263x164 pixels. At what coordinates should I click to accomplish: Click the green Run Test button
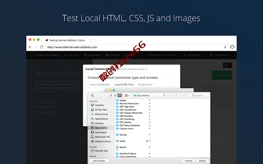222,75
